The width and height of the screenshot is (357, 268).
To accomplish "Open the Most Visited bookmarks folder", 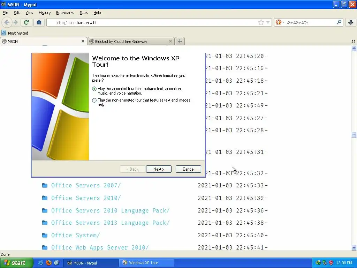I will click(15, 33).
